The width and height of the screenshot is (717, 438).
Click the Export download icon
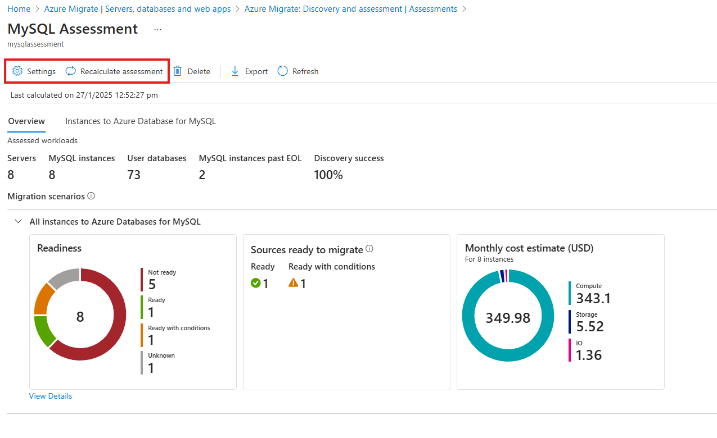pos(235,71)
